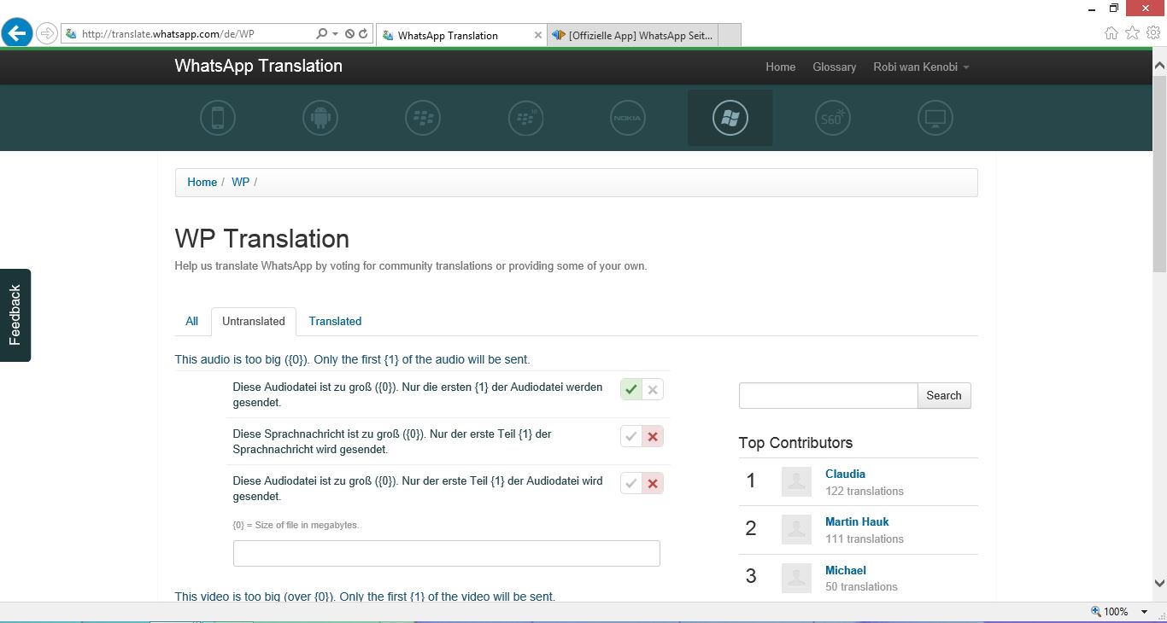The height and width of the screenshot is (623, 1167).
Task: Click the page scrollbar up arrow
Action: (1159, 64)
